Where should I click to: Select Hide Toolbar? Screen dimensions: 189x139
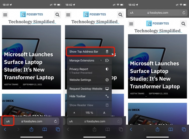pyautogui.click(x=89, y=96)
